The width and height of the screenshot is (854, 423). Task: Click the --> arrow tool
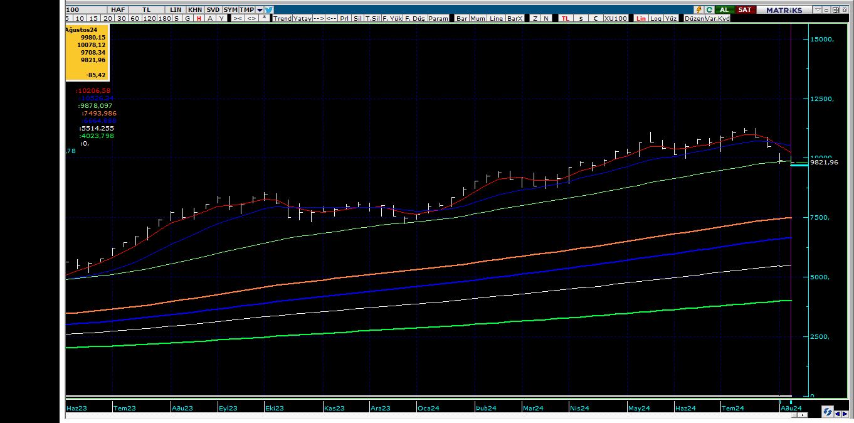pyautogui.click(x=319, y=19)
